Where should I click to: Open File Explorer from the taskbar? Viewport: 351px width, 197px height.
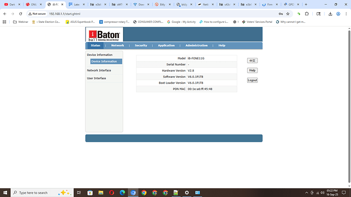pos(101,192)
